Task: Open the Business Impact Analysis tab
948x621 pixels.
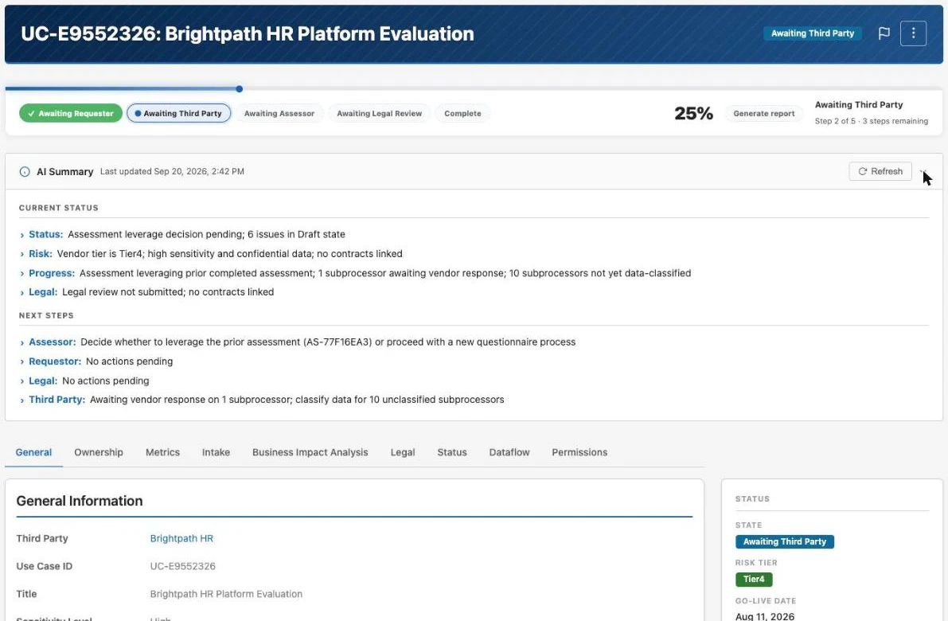Action: pos(310,452)
